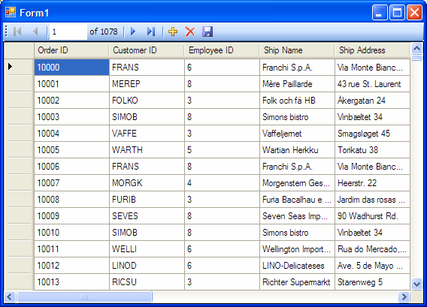
Task: Sort by Ship Name column header
Action: pos(297,50)
